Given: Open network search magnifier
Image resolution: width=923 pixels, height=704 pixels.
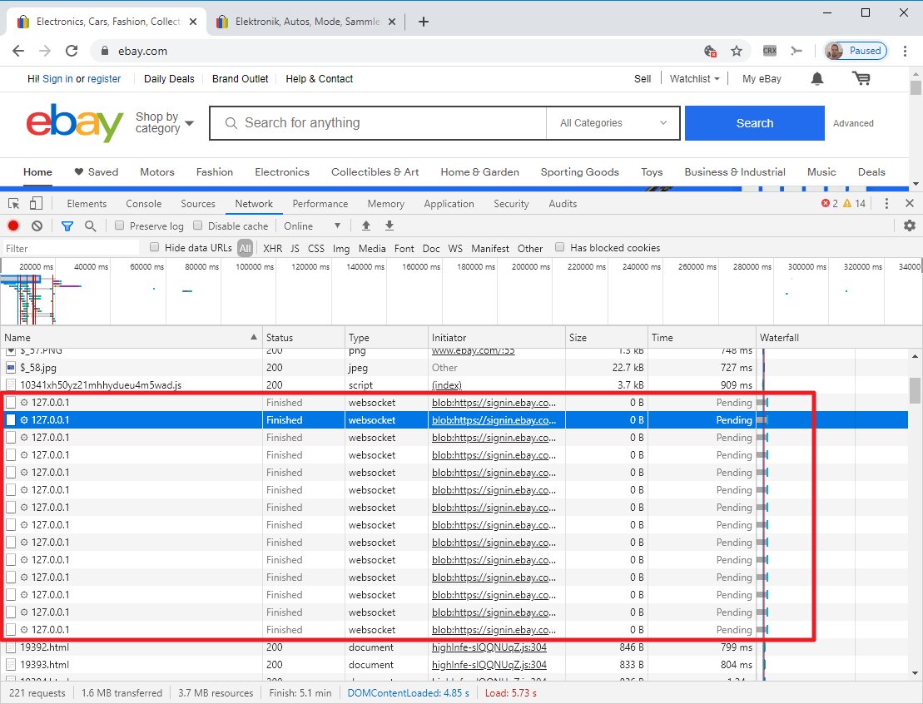Looking at the screenshot, I should [90, 226].
